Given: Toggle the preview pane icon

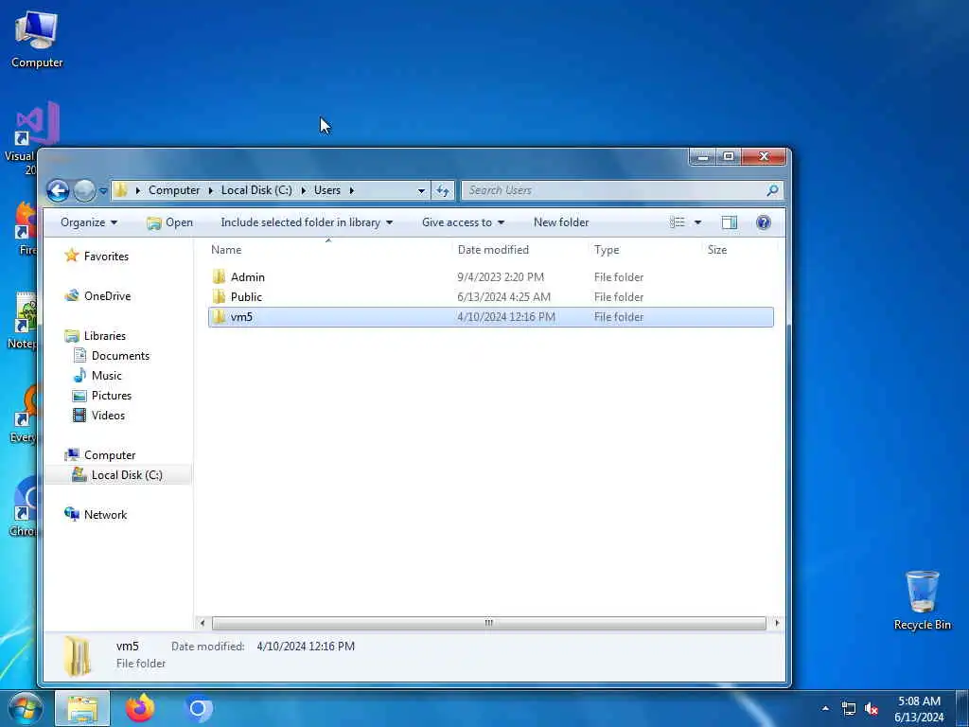Looking at the screenshot, I should pos(730,222).
